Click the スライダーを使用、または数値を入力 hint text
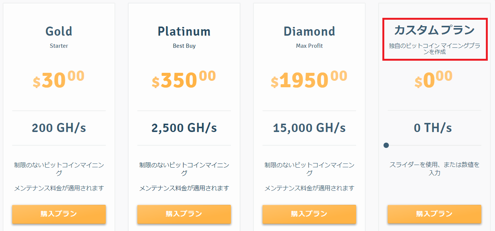The width and height of the screenshot is (495, 231). (x=434, y=169)
